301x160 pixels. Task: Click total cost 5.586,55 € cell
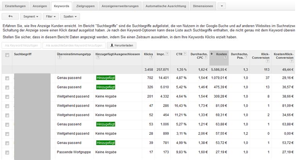coord(219,70)
